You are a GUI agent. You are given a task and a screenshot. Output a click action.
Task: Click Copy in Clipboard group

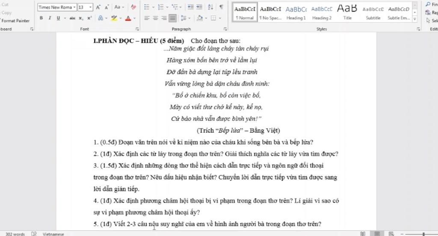point(6,12)
